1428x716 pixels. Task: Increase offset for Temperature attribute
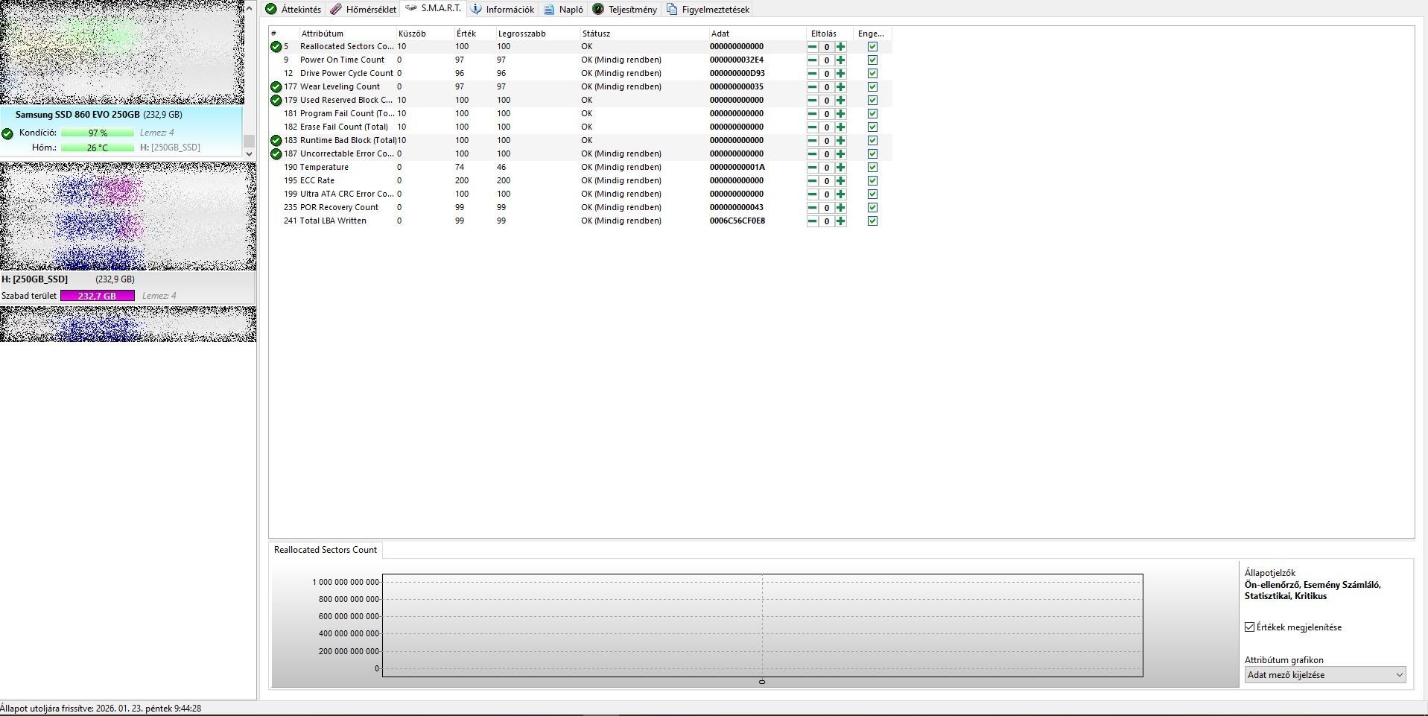[840, 168]
